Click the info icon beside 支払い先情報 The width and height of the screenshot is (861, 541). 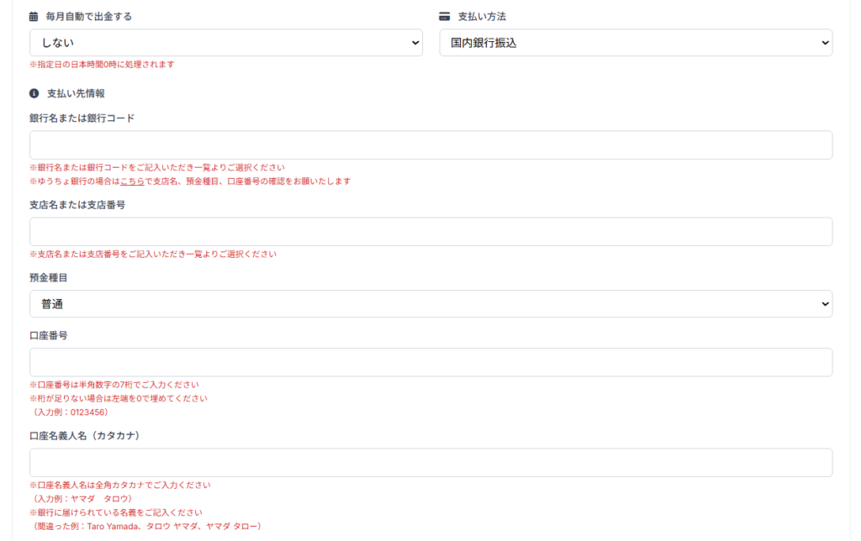(32, 92)
